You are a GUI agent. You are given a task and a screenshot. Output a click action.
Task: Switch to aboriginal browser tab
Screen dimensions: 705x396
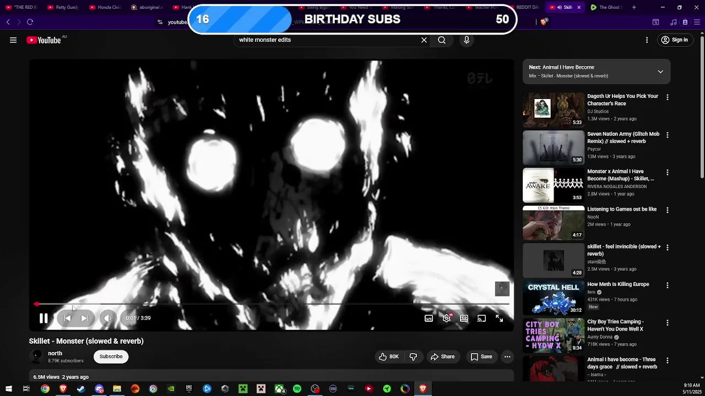coord(147,7)
